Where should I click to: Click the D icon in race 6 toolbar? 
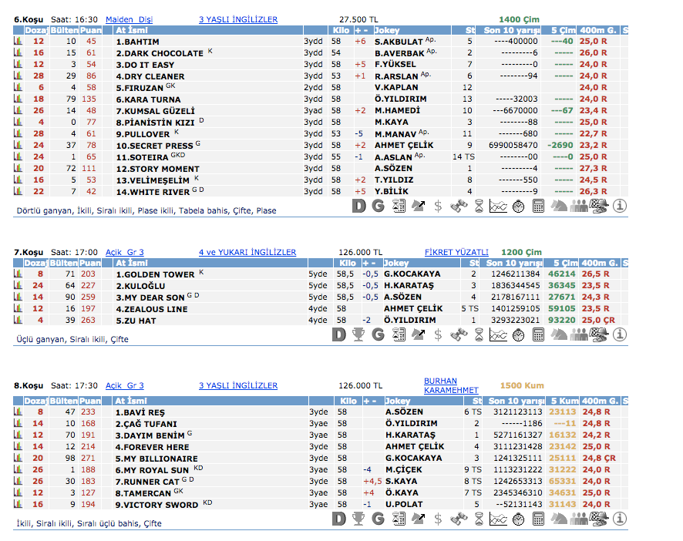pyautogui.click(x=358, y=206)
